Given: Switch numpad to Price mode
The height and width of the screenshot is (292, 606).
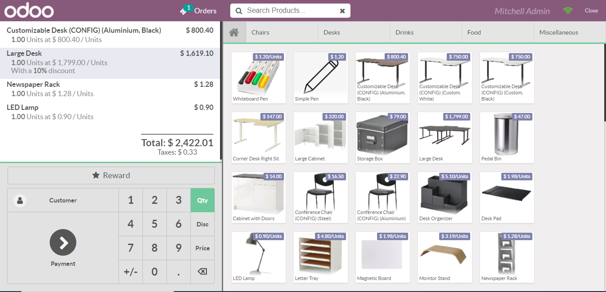Looking at the screenshot, I should pos(202,248).
